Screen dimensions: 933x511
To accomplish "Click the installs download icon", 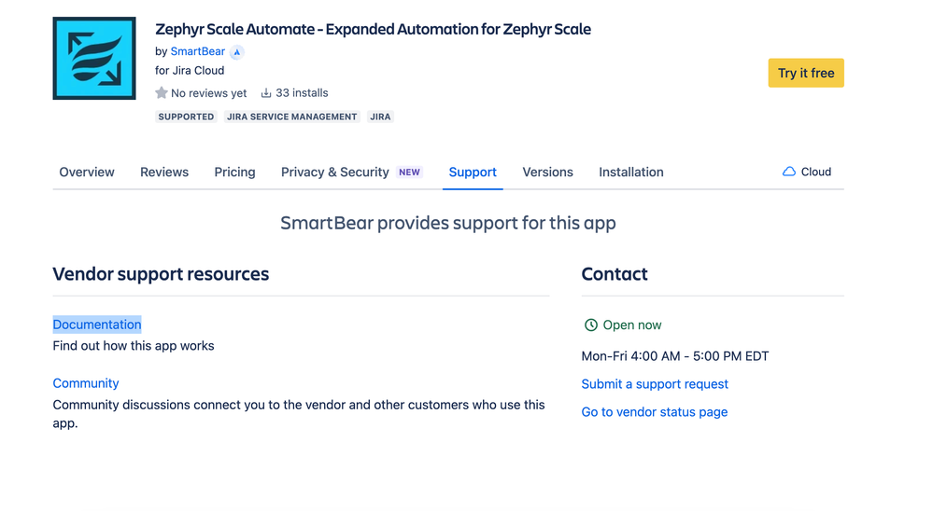I will point(266,93).
